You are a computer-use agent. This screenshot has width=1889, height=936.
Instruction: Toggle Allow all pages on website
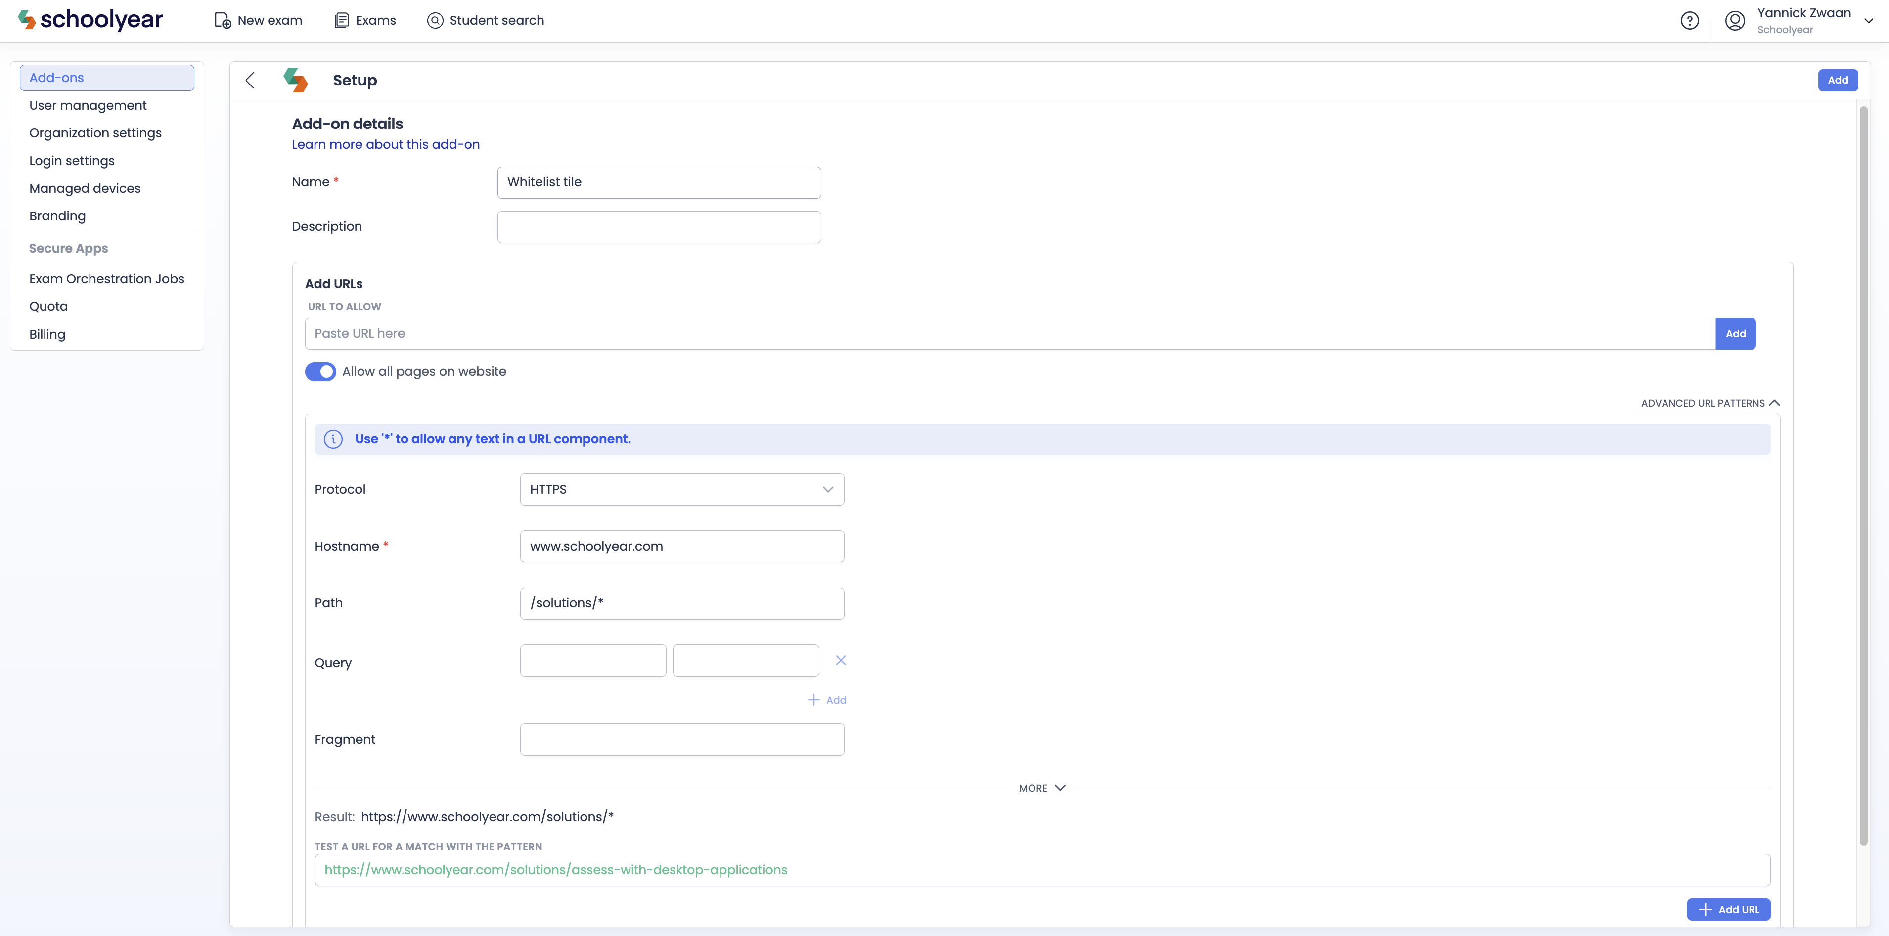(320, 372)
